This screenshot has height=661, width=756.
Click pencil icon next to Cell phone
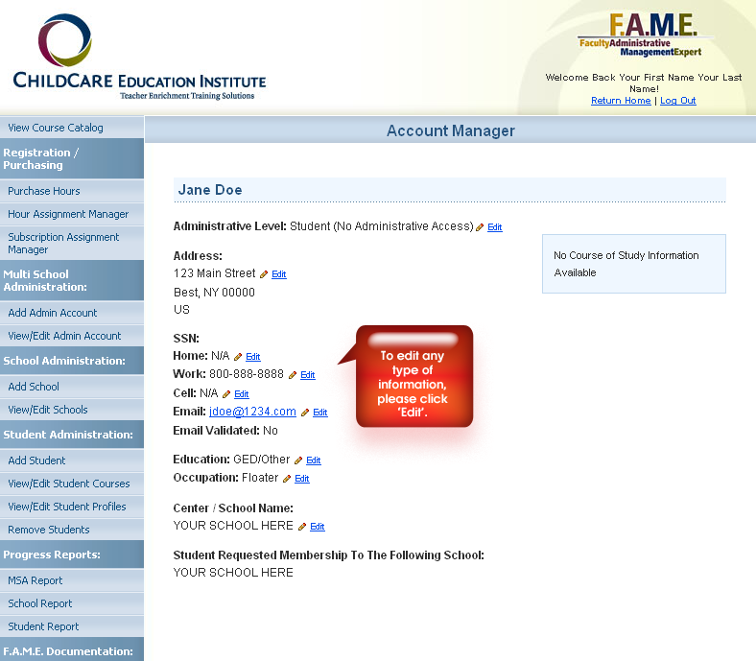(x=226, y=394)
